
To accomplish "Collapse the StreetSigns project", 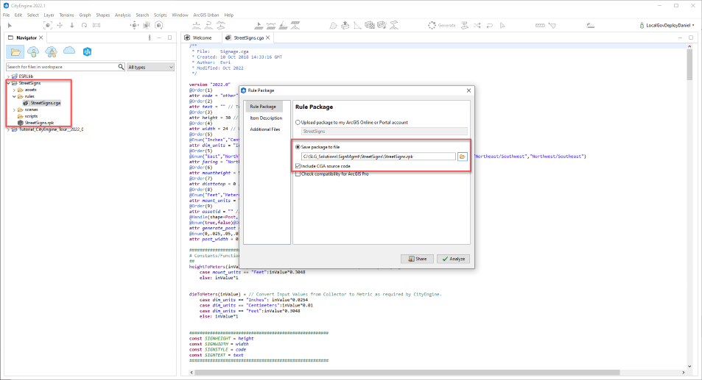I will 8,83.
